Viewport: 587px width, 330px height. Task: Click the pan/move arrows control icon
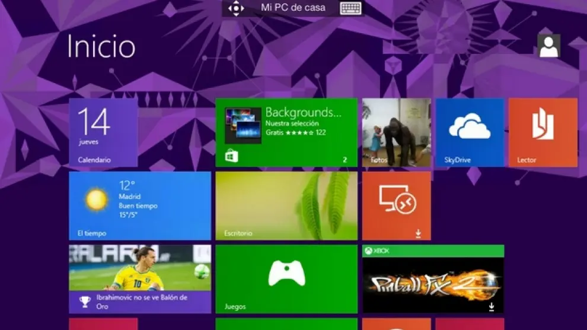[236, 8]
